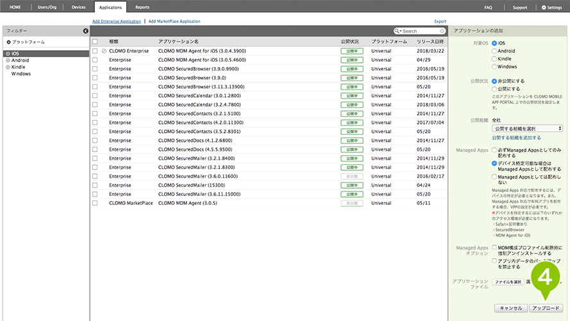Enable アプリ内データのバックアップを禁止する checkbox
Image resolution: width=570 pixels, height=321 pixels.
(x=494, y=261)
